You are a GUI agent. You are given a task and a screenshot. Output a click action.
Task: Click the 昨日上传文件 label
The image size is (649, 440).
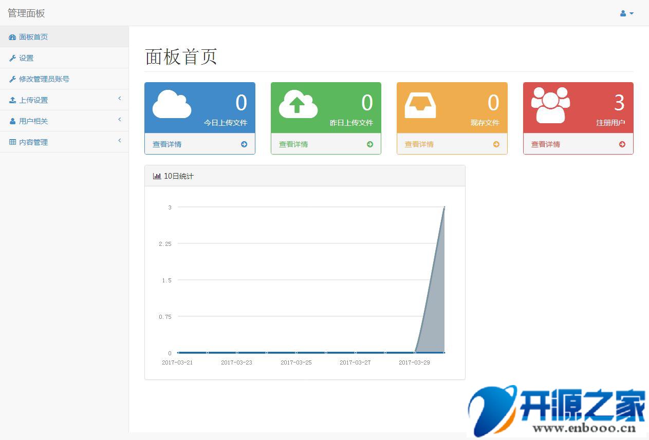(x=351, y=123)
